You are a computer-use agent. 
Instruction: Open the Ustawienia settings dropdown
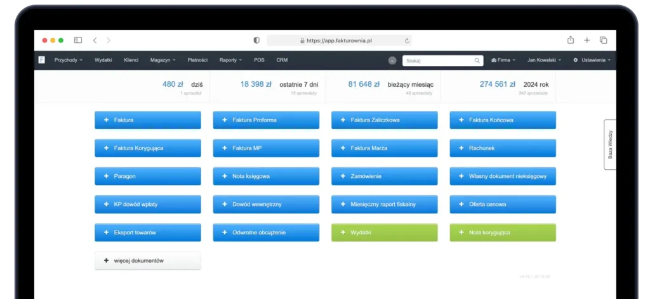point(592,60)
